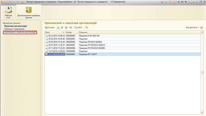Screen dimensions: 206x116
Task: Click the red X delete mark icon
Action: [x=66, y=28]
